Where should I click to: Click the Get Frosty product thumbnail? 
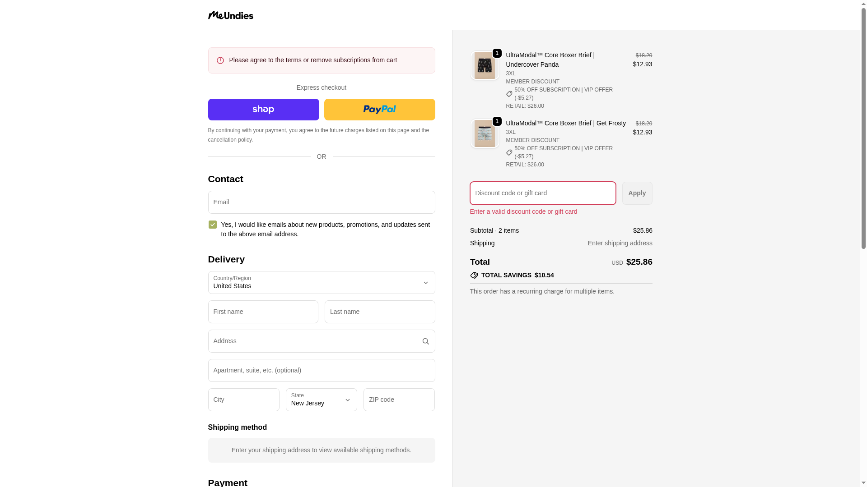click(485, 134)
